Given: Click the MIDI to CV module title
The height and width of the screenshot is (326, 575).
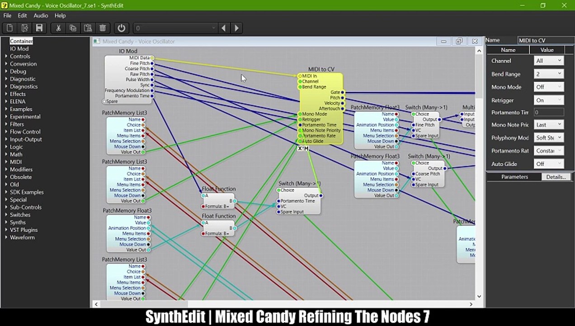Looking at the screenshot, I should [321, 69].
